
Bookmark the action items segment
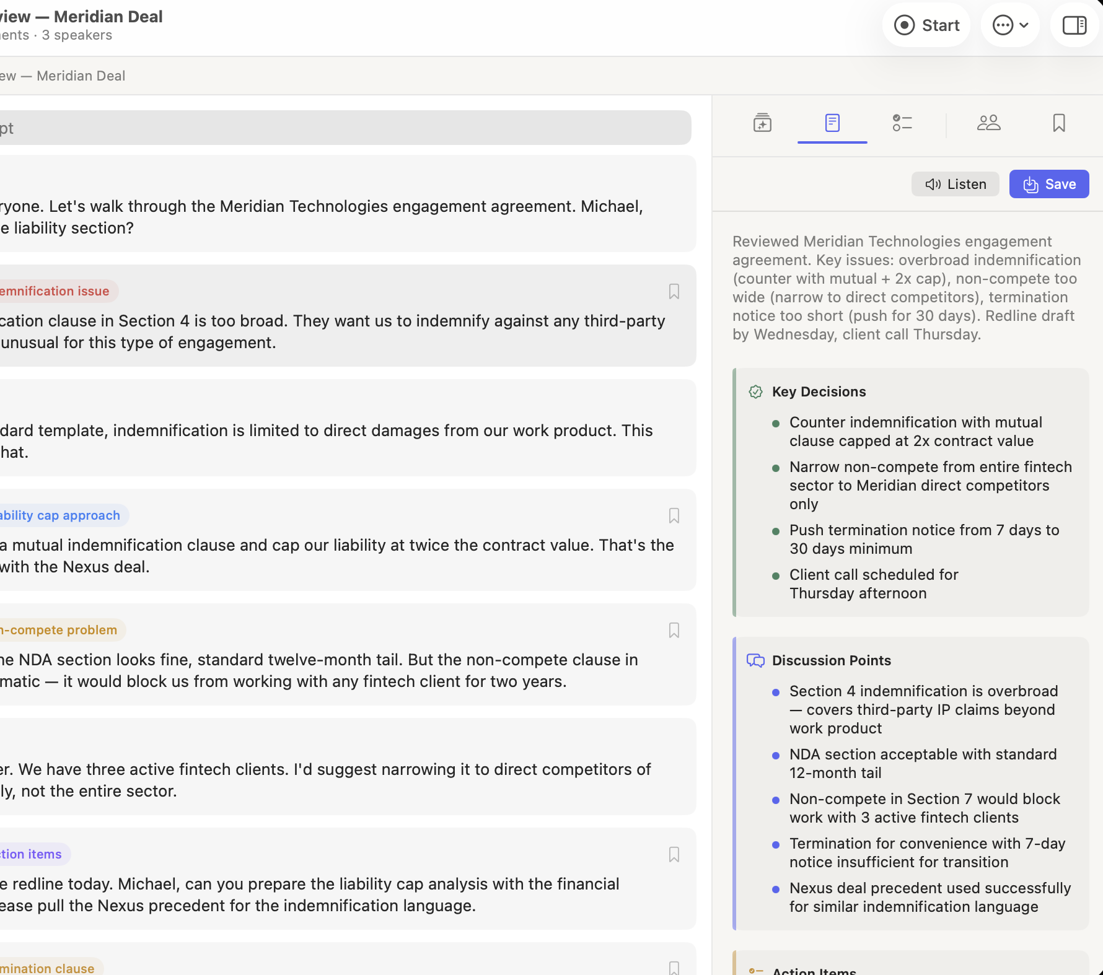click(x=674, y=854)
